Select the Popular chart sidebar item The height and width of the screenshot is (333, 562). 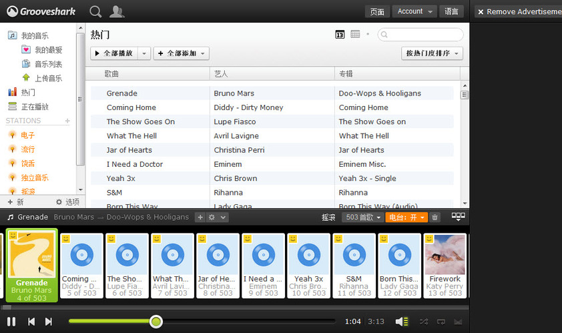(x=21, y=92)
